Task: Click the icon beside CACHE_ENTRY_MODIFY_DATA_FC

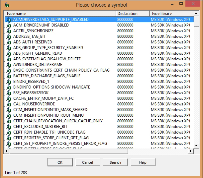Action: coord(9,98)
